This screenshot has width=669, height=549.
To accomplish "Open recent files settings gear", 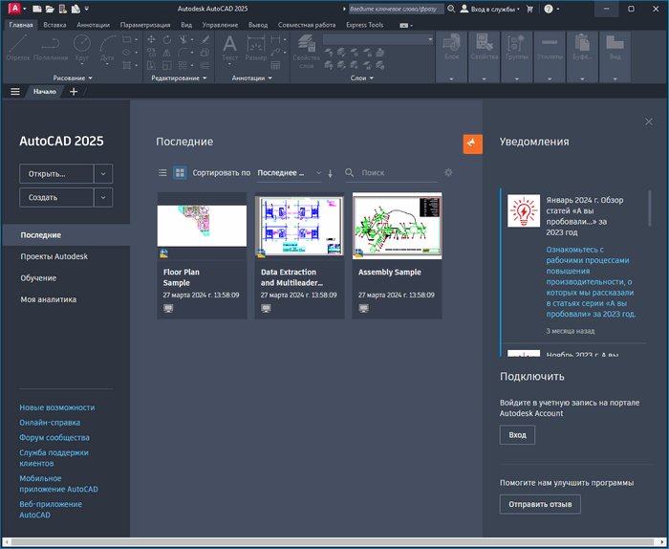I will [448, 173].
